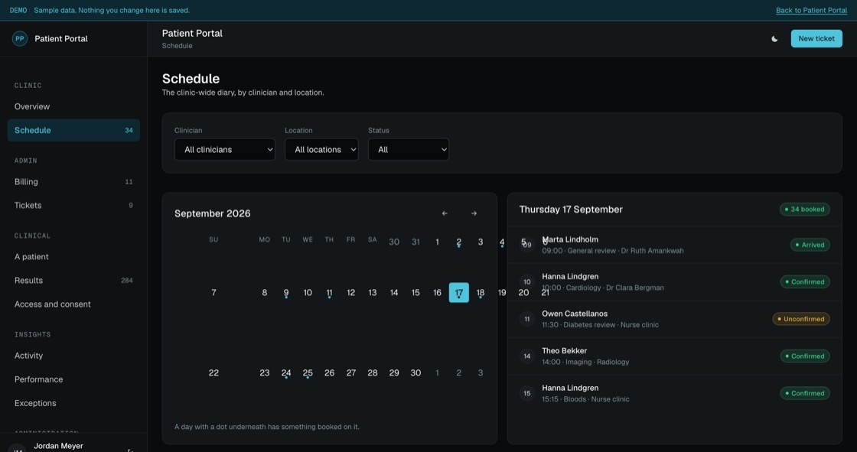Click the Schedule breadcrumb under Patient Portal
Viewport: 857px width, 452px height.
[x=177, y=46]
